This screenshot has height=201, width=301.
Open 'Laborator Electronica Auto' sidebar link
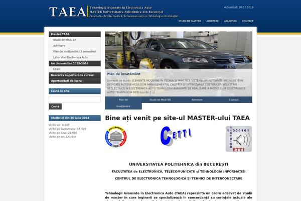[x=70, y=57]
